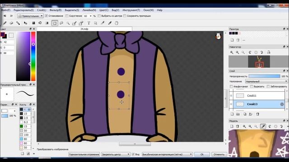Click the R value input field
This screenshot has width=289, height=162.
pos(9,42)
